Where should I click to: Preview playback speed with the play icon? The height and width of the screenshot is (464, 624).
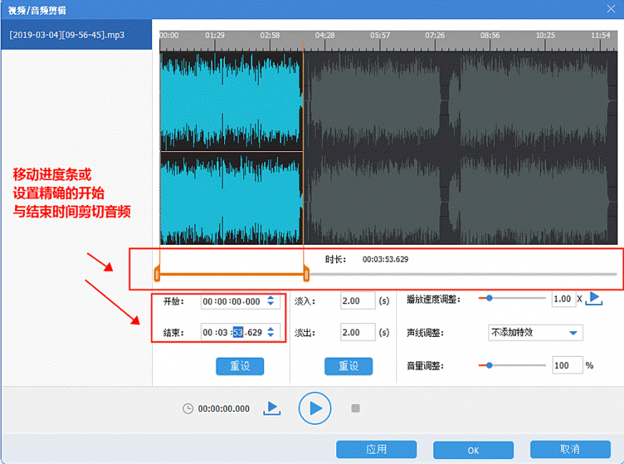pyautogui.click(x=594, y=298)
